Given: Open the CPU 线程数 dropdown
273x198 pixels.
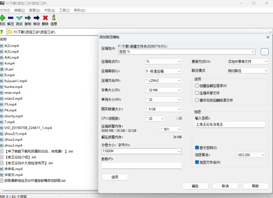Looking at the screenshot, I should [155, 119].
